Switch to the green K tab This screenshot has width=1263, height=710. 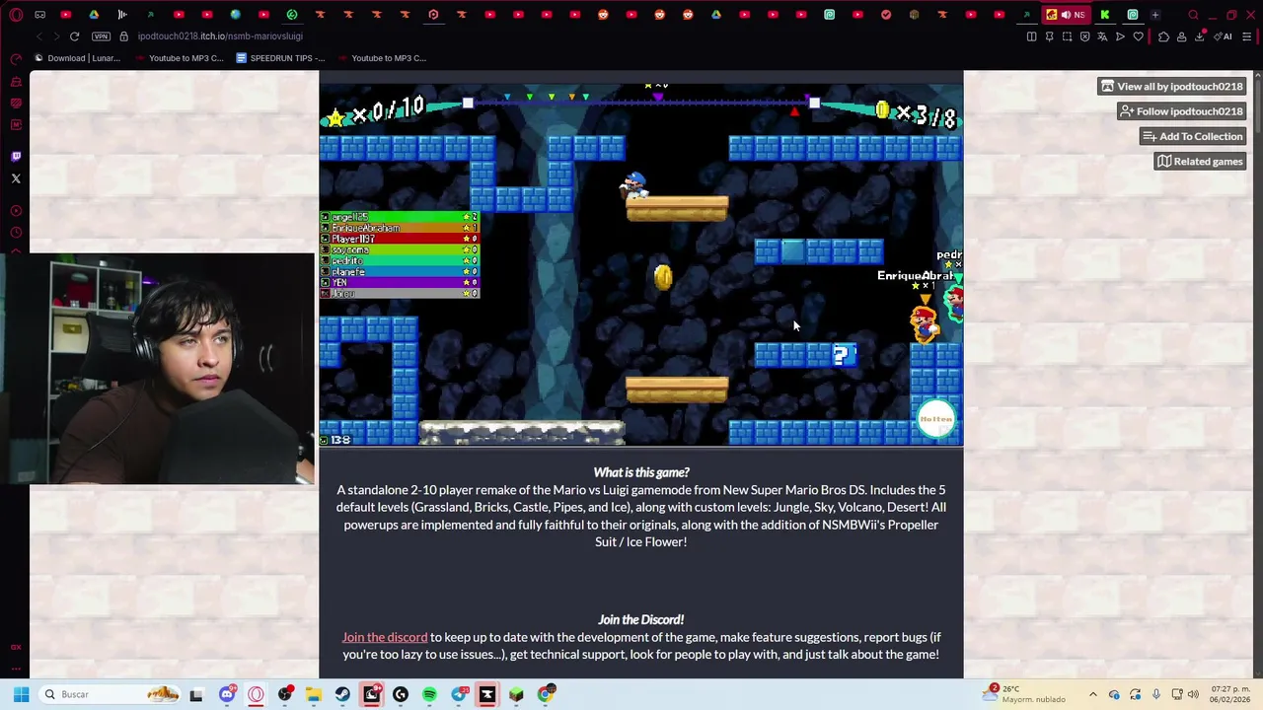click(1105, 15)
